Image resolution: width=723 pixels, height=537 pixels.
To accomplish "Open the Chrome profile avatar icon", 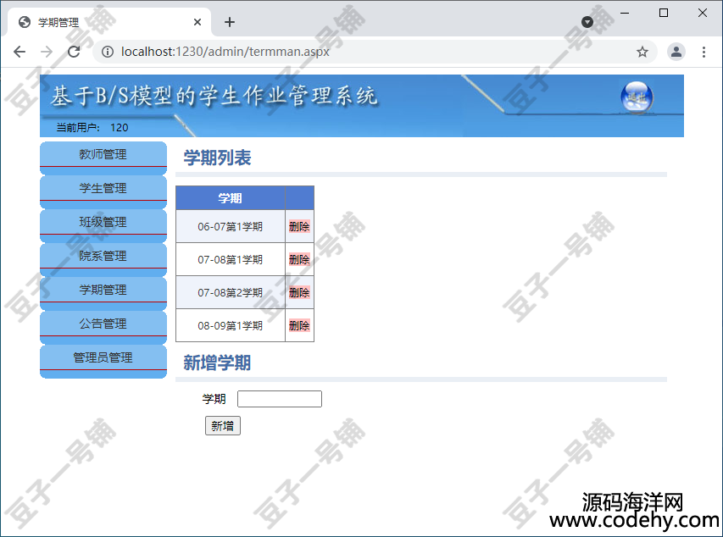I will (676, 52).
